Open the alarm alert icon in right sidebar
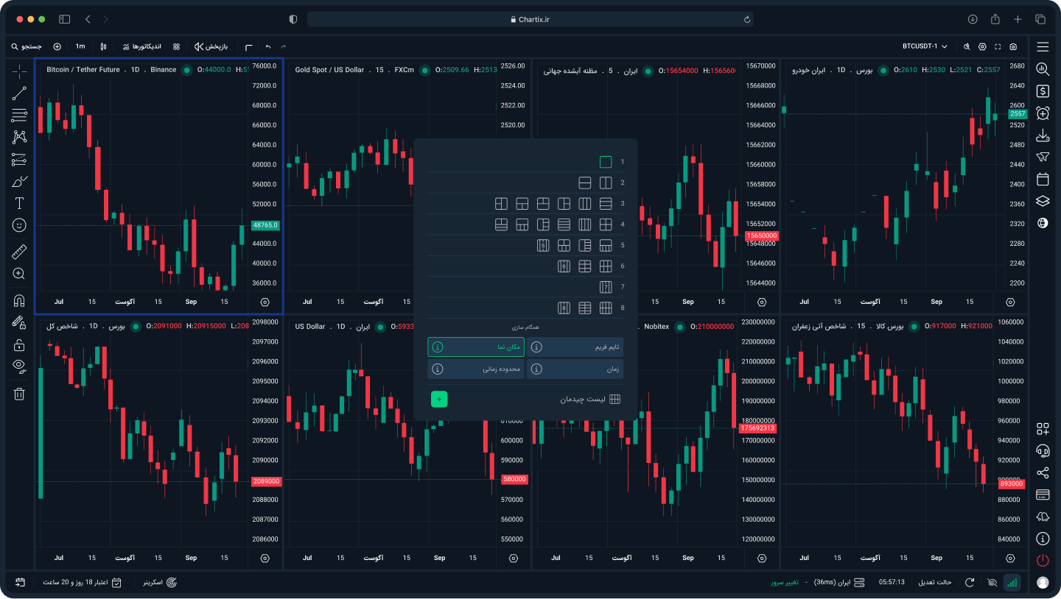 click(1043, 113)
